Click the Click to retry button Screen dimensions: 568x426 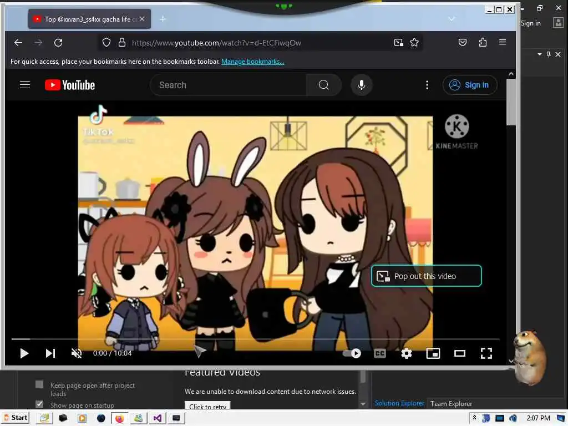point(207,406)
